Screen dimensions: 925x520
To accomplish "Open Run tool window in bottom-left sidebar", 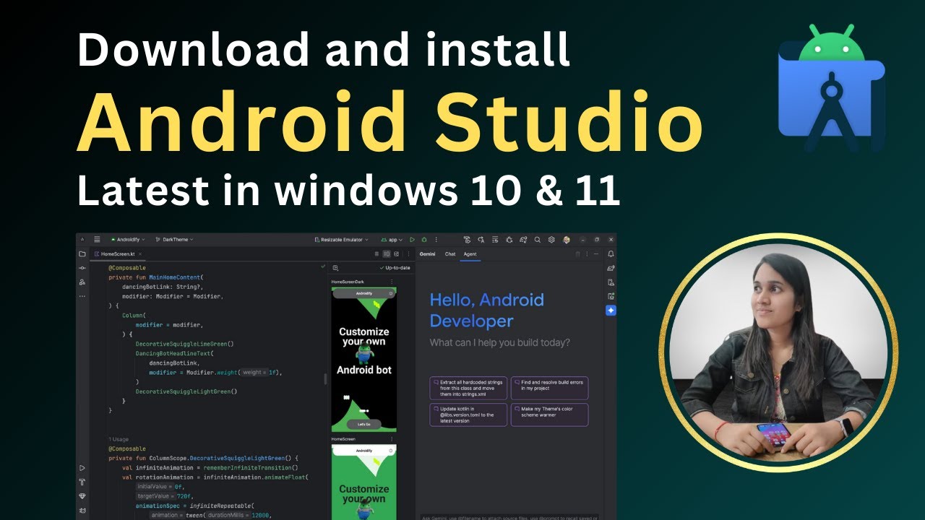I will tap(82, 468).
